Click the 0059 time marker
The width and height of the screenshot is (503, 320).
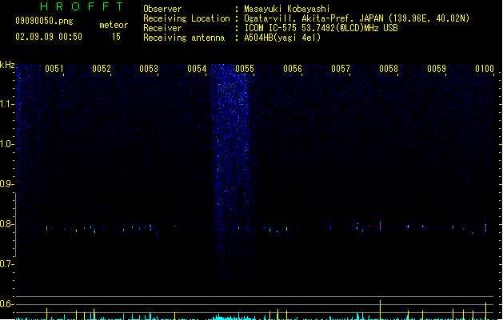(437, 69)
